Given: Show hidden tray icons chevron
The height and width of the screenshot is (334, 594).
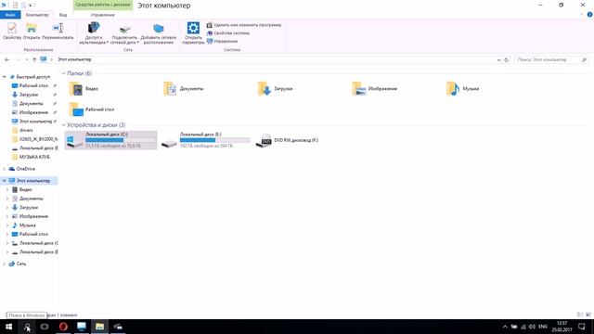Looking at the screenshot, I should tap(505, 327).
